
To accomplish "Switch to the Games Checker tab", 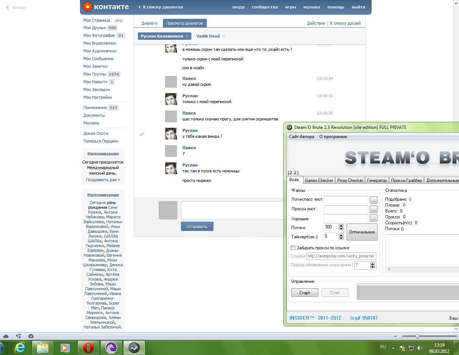I will coord(319,180).
